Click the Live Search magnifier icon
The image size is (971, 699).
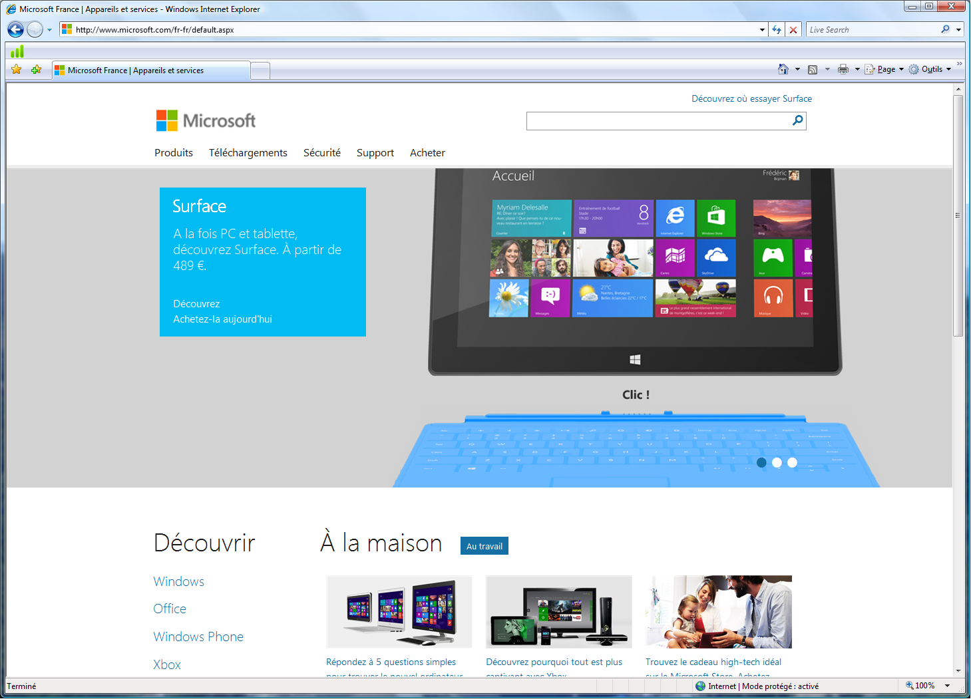click(945, 29)
